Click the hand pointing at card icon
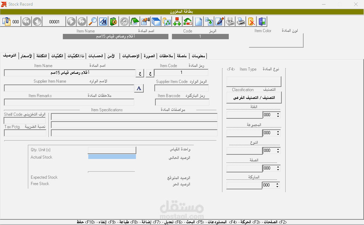364x225 pixels. click(145, 22)
